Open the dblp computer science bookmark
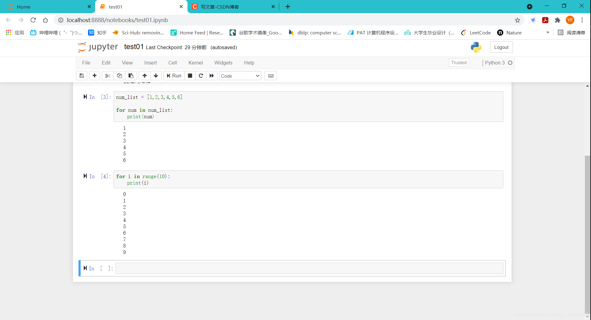Image resolution: width=591 pixels, height=320 pixels. (315, 33)
